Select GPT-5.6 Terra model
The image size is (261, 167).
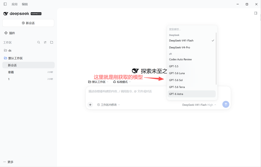pyautogui.click(x=192, y=87)
